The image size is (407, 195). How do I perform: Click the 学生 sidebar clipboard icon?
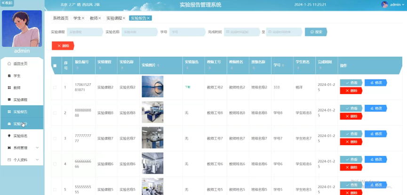pyautogui.click(x=9, y=76)
